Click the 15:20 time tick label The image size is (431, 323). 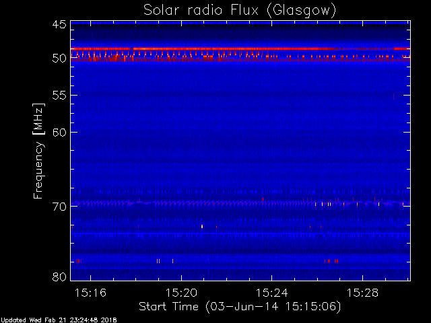pyautogui.click(x=181, y=293)
